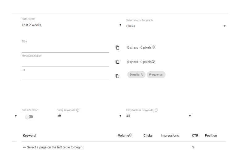Copy the Meta Description text
Image resolution: width=247 pixels, height=163 pixels.
(x=117, y=62)
